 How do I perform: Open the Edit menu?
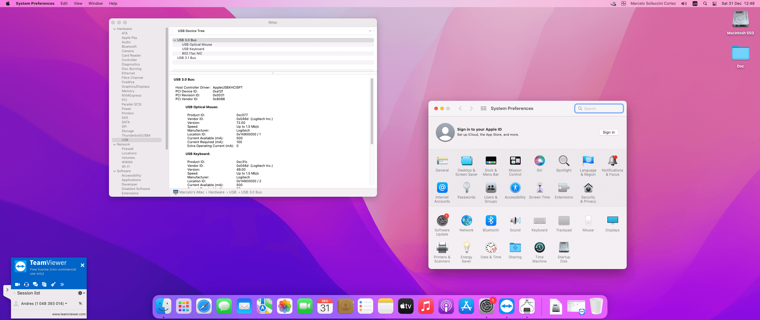pos(64,4)
